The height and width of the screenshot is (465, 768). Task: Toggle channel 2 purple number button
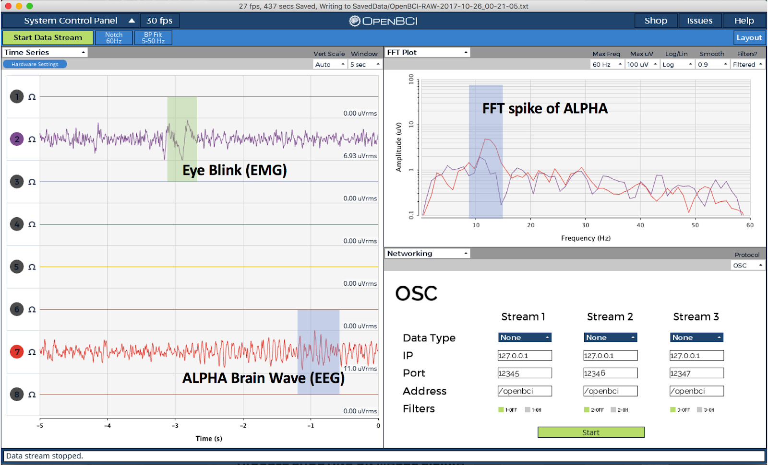[17, 139]
